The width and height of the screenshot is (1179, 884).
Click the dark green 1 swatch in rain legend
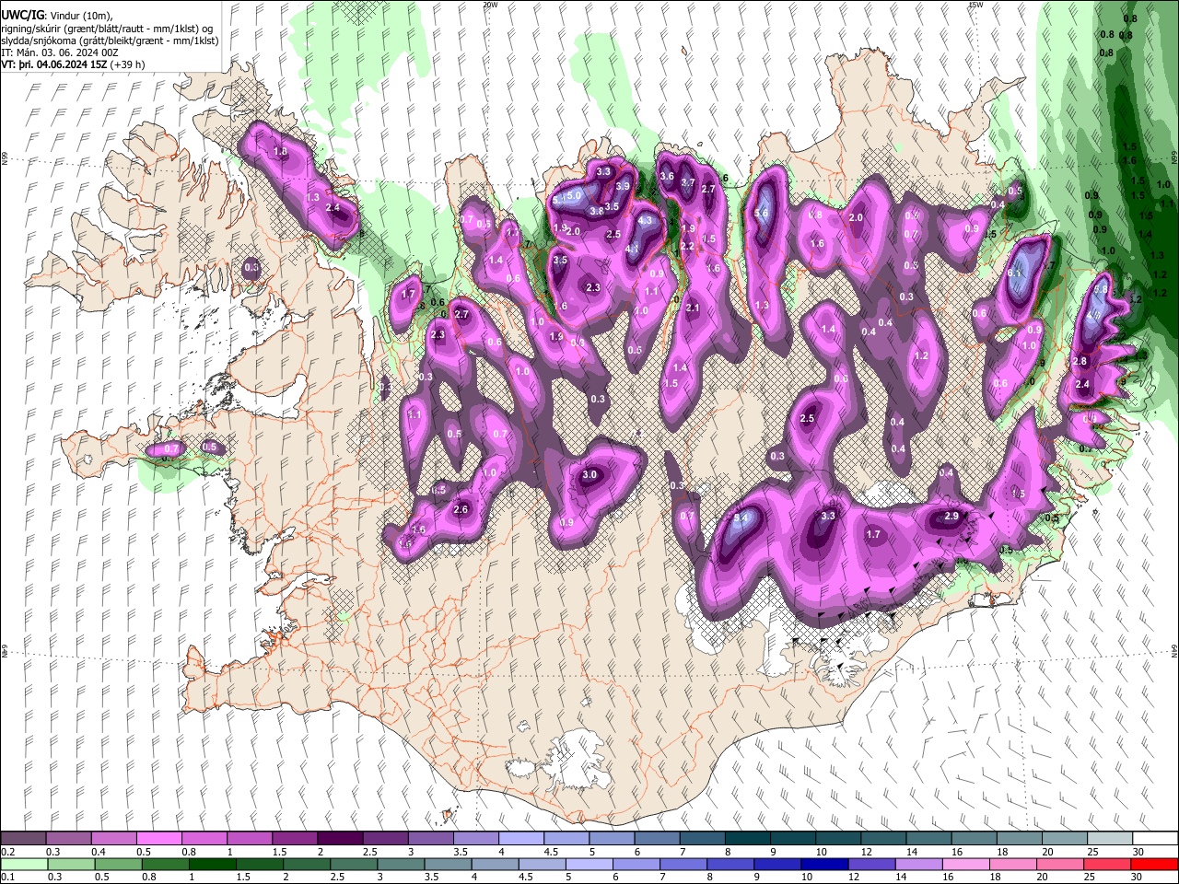(212, 864)
